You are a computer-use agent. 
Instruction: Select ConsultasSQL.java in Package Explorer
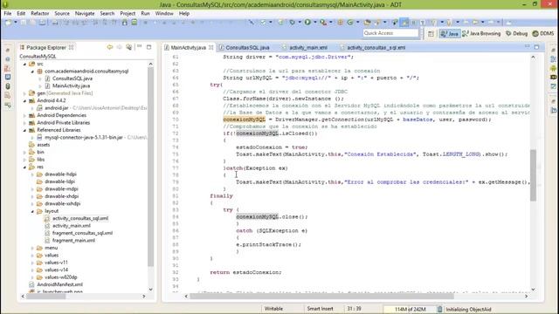click(x=72, y=78)
